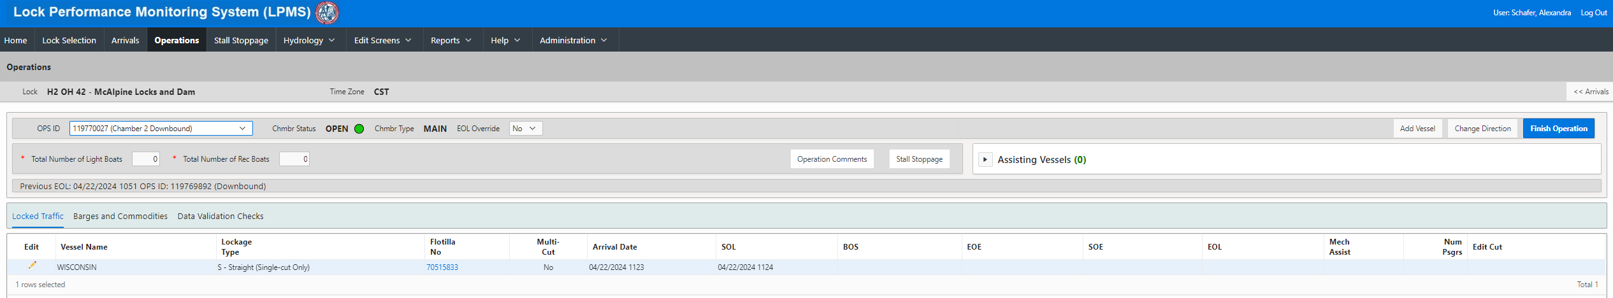Select the Operations nav item
Viewport: 1613px width, 298px height.
coord(177,40)
